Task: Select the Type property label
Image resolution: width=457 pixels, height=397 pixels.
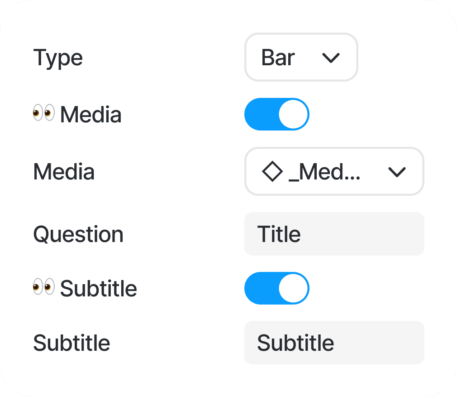Action: coord(58,58)
